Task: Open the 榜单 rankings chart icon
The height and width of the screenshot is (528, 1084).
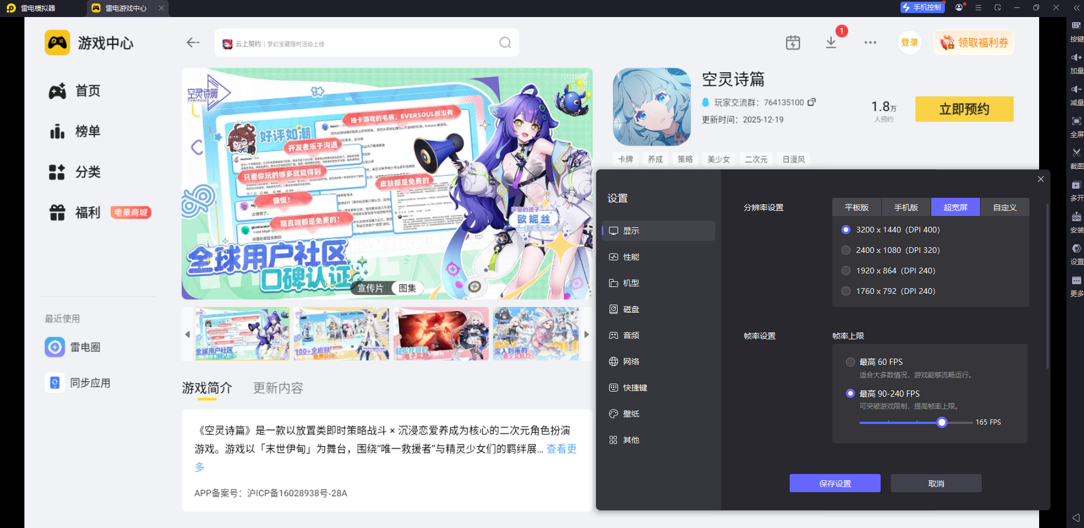Action: coord(57,131)
